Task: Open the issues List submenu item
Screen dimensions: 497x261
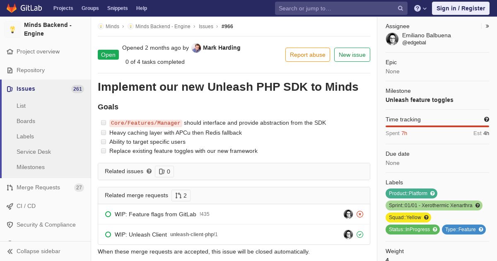Action: pyautogui.click(x=21, y=106)
